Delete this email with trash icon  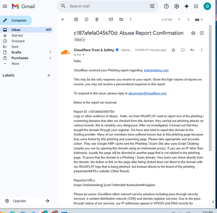point(97,19)
